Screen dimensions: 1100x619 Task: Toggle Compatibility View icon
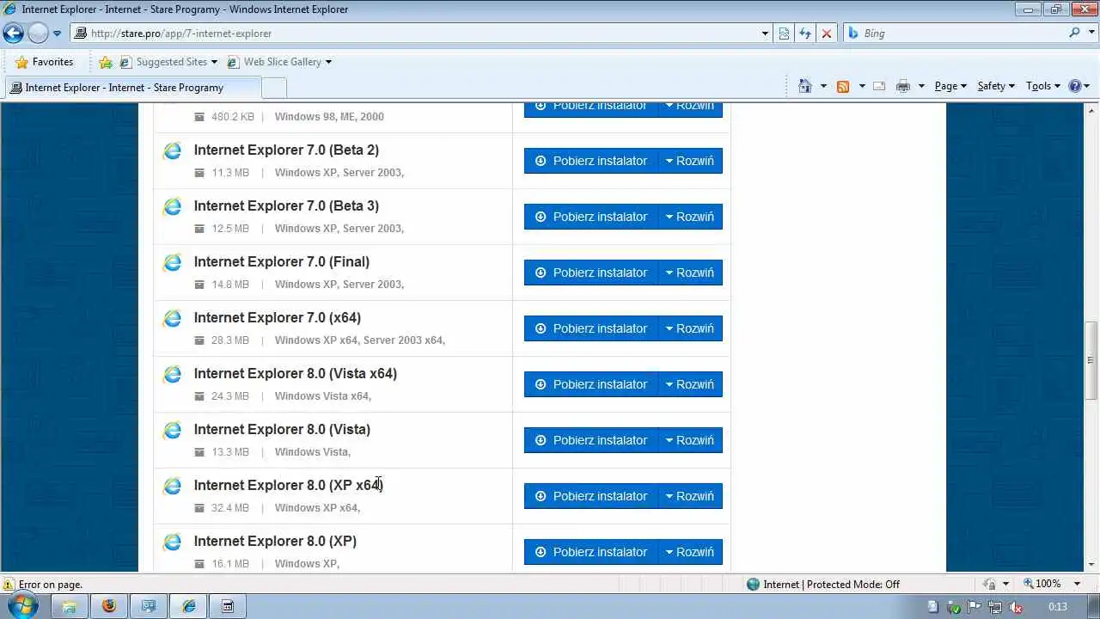(784, 34)
